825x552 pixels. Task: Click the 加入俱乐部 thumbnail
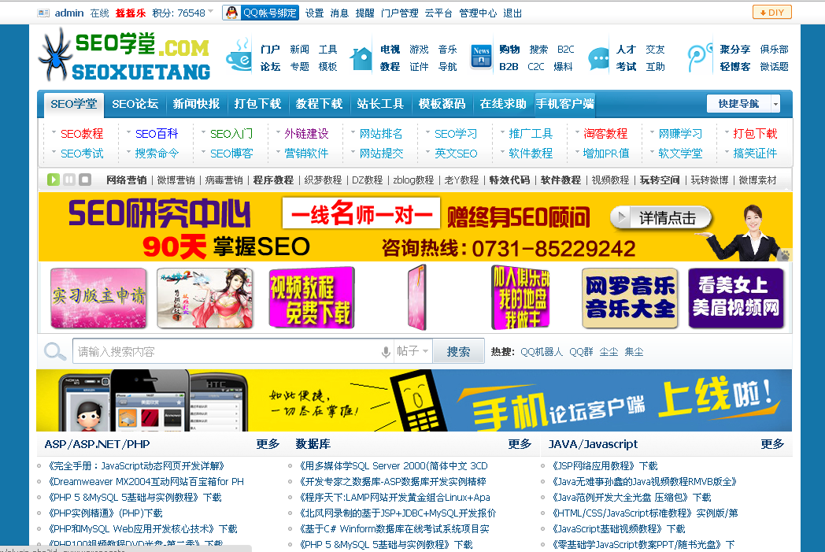521,298
